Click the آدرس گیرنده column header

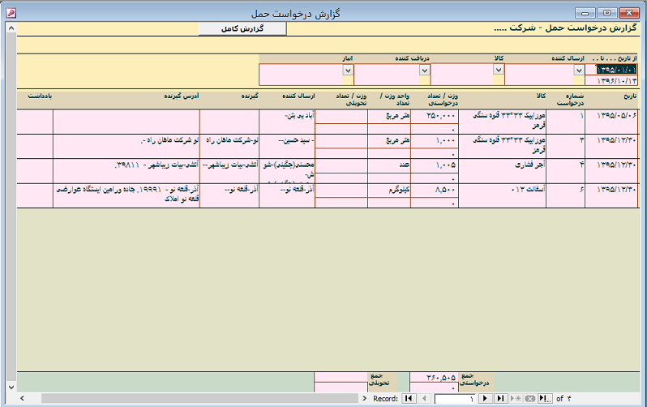pyautogui.click(x=181, y=96)
